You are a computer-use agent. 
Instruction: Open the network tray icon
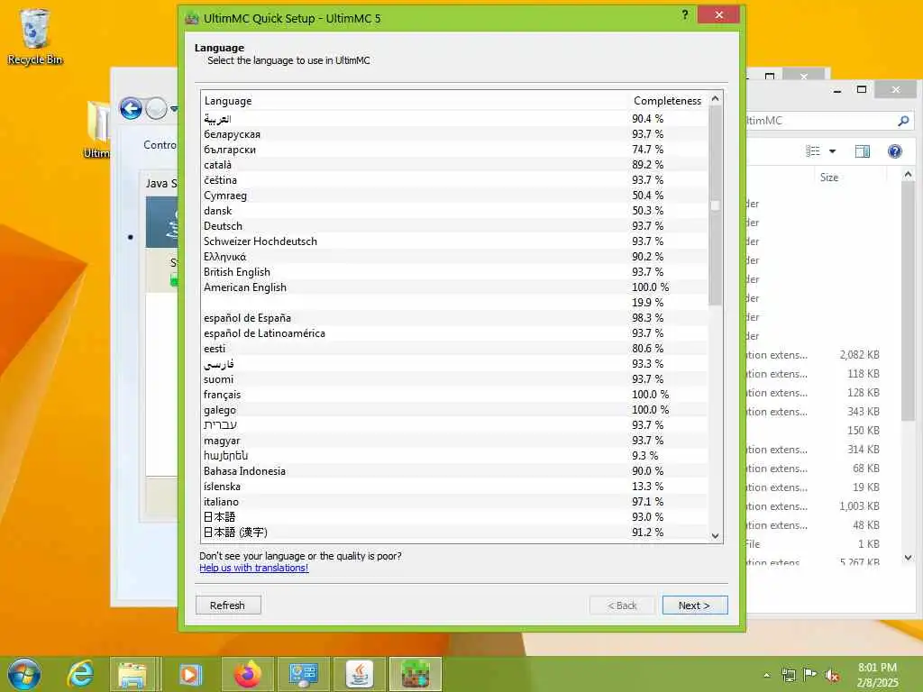(x=788, y=675)
